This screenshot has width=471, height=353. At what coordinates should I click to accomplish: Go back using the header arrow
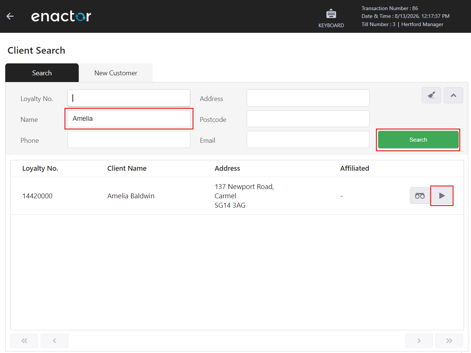tap(10, 16)
